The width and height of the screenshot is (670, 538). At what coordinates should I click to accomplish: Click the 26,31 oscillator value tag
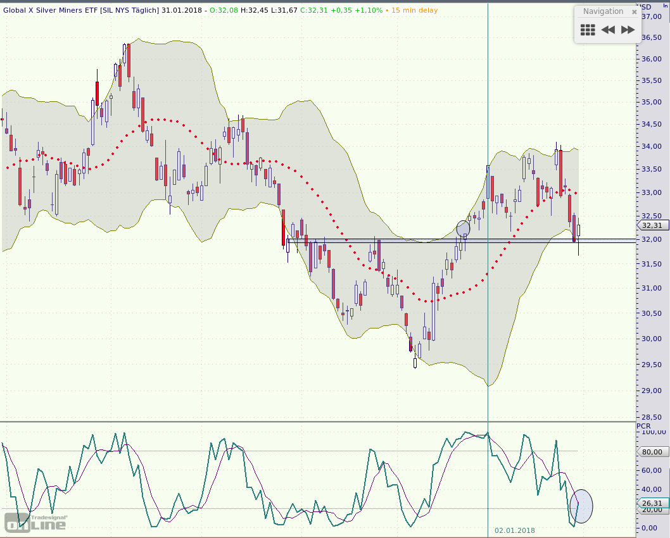pyautogui.click(x=652, y=503)
